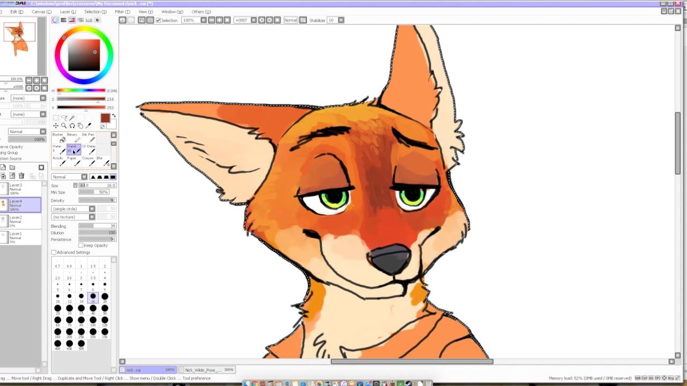
Task: Switch to the Nick_Wilde_Pose document tab
Action: coord(207,370)
